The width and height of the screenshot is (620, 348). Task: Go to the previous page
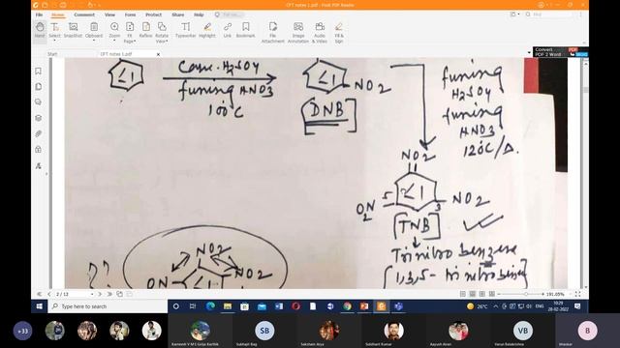click(x=49, y=294)
